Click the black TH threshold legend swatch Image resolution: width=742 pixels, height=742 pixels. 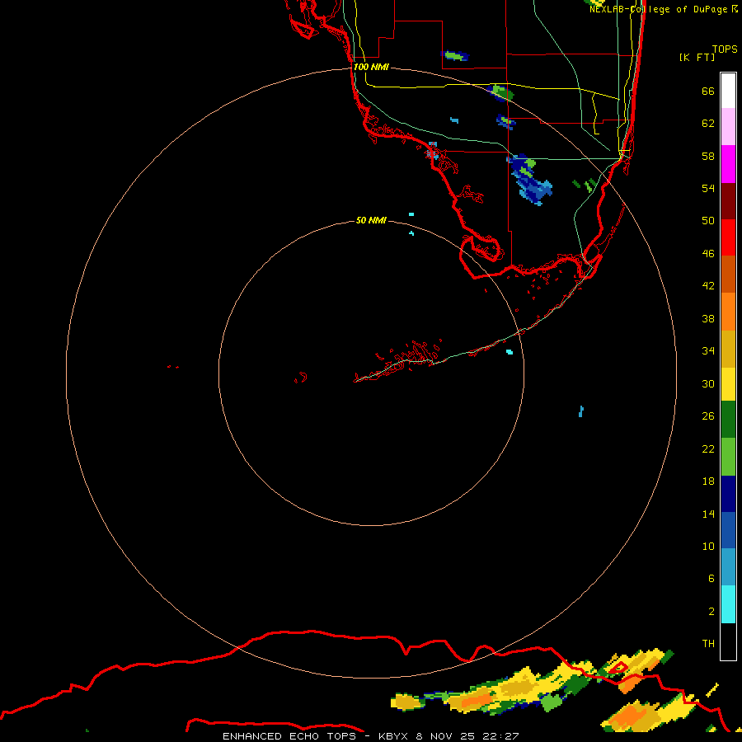point(728,641)
